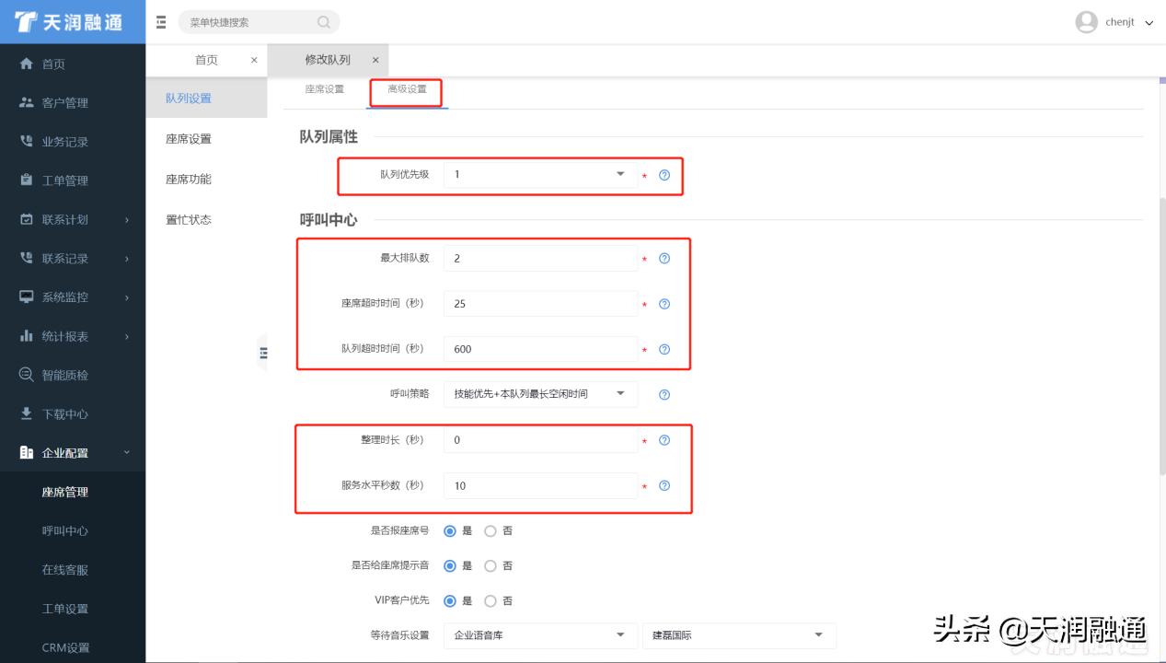
Task: Open the hamburger menu next to search bar
Action: (x=161, y=21)
